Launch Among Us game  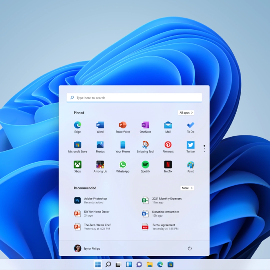click(100, 167)
